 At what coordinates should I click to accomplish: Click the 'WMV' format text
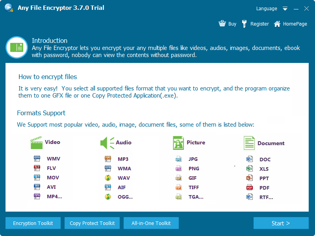point(54,159)
